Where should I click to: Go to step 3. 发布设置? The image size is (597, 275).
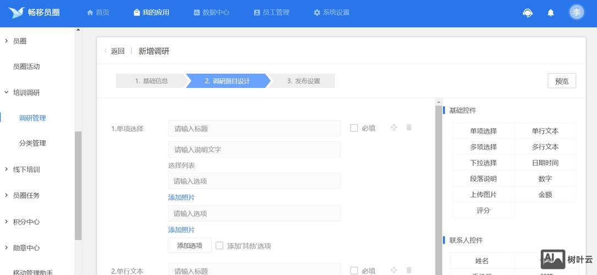point(303,81)
